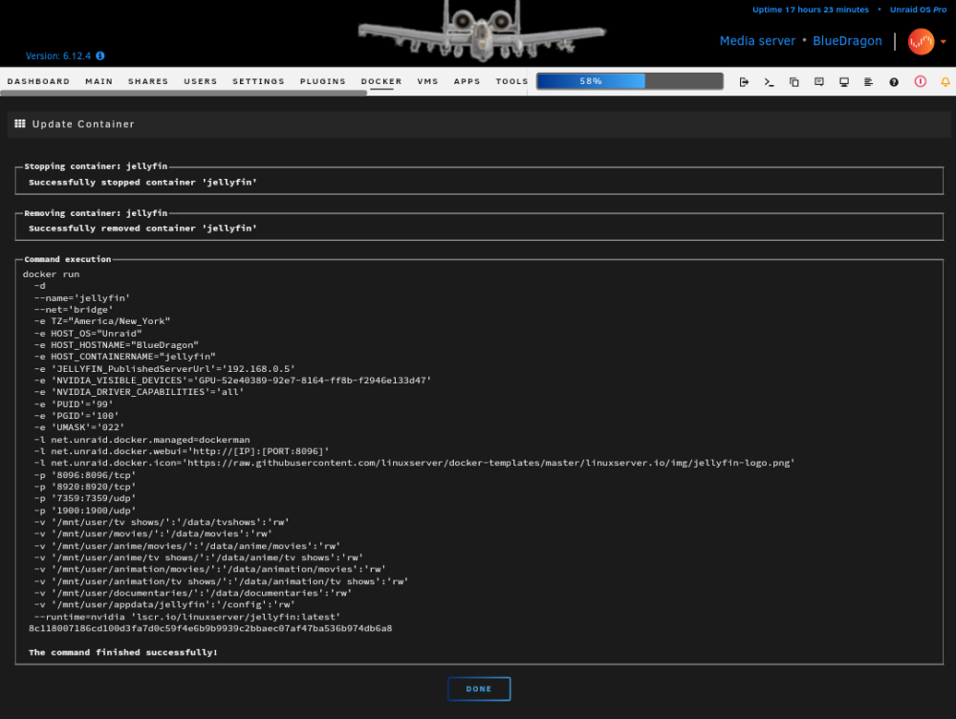The image size is (956, 719).
Task: Click the 'docker run' command line
Action: [52, 274]
